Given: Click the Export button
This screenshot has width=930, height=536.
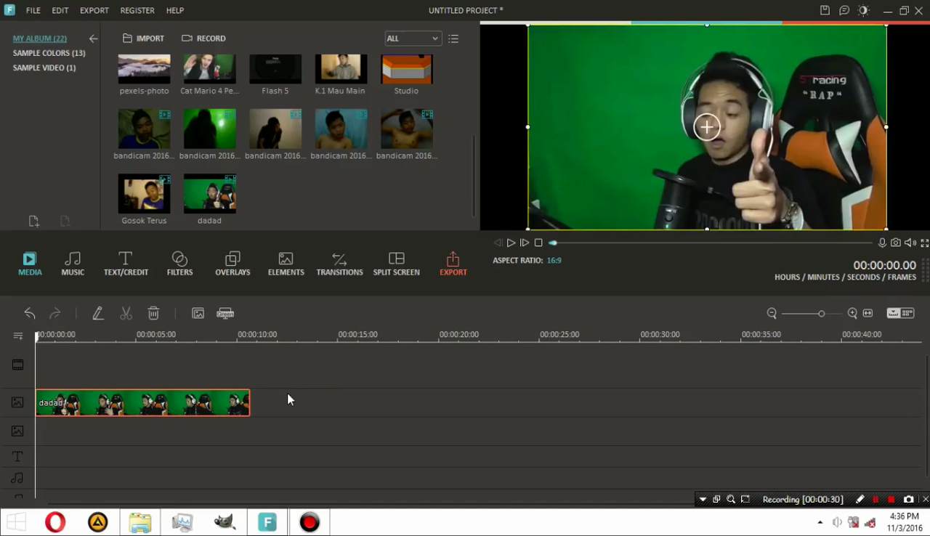Looking at the screenshot, I should (x=453, y=264).
